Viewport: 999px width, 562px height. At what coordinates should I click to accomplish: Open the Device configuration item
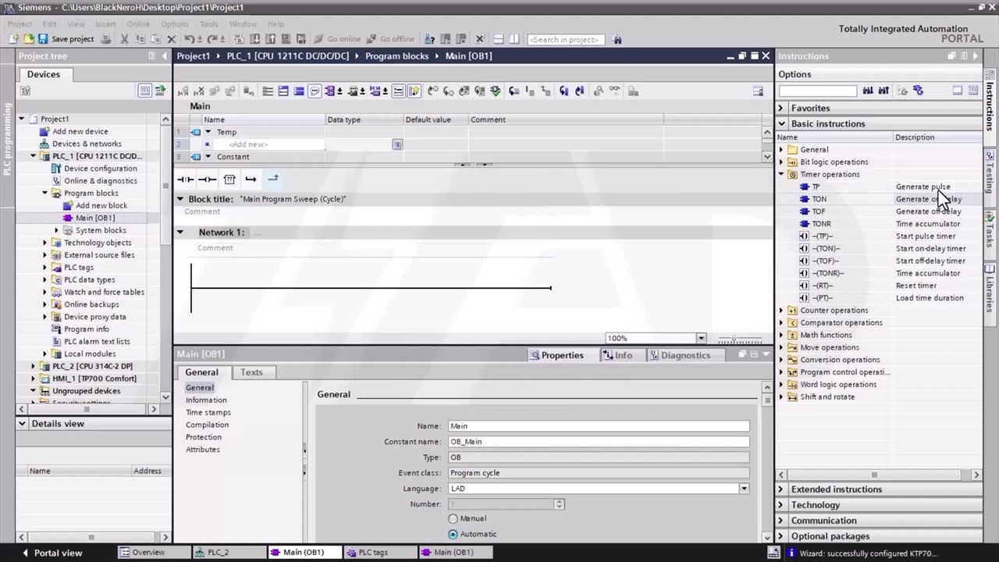[x=100, y=169]
